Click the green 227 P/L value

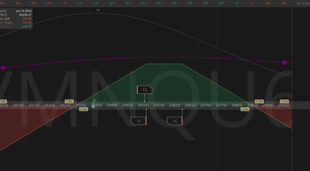(112, 3)
